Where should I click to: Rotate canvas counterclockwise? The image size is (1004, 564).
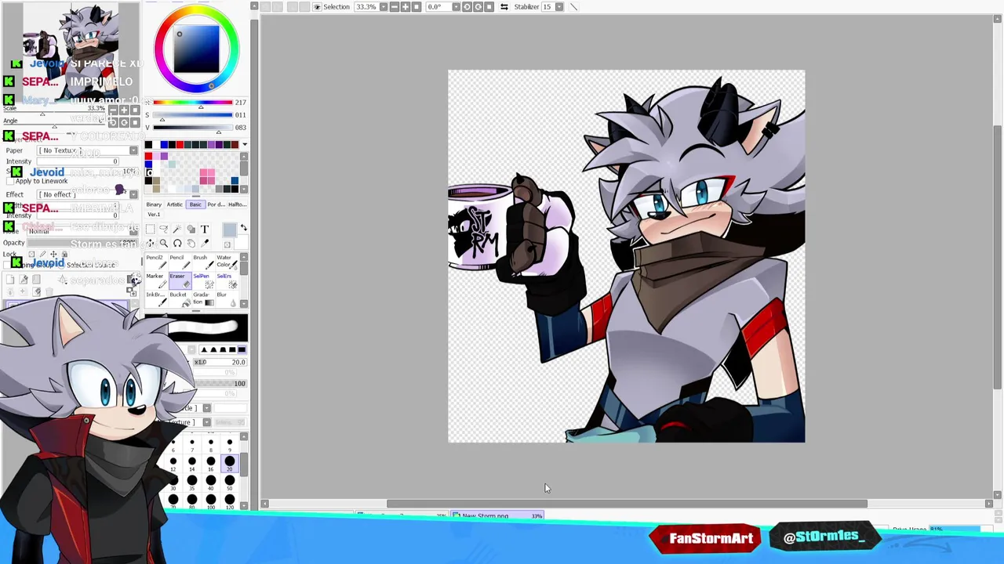(467, 6)
